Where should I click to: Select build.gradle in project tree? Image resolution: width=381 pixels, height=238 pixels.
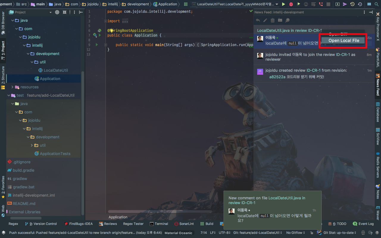coord(24,170)
